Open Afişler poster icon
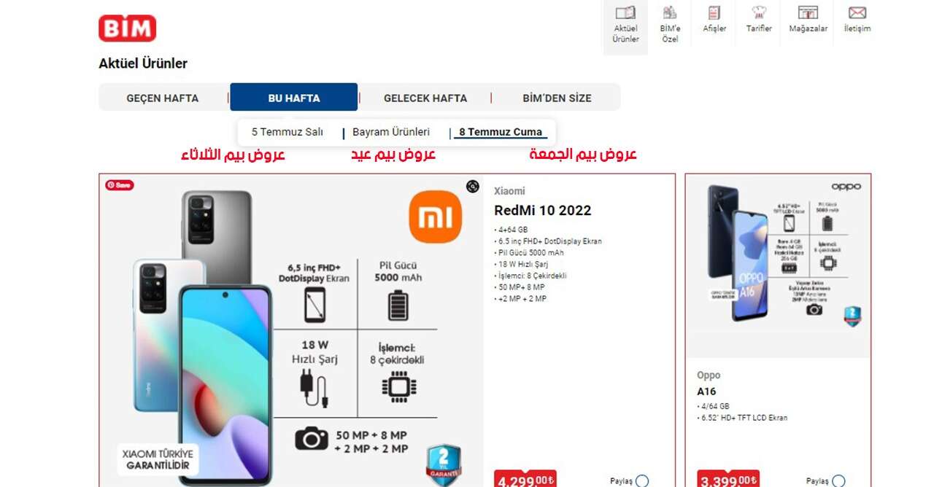Screen dimensions: 934x487 tap(714, 13)
